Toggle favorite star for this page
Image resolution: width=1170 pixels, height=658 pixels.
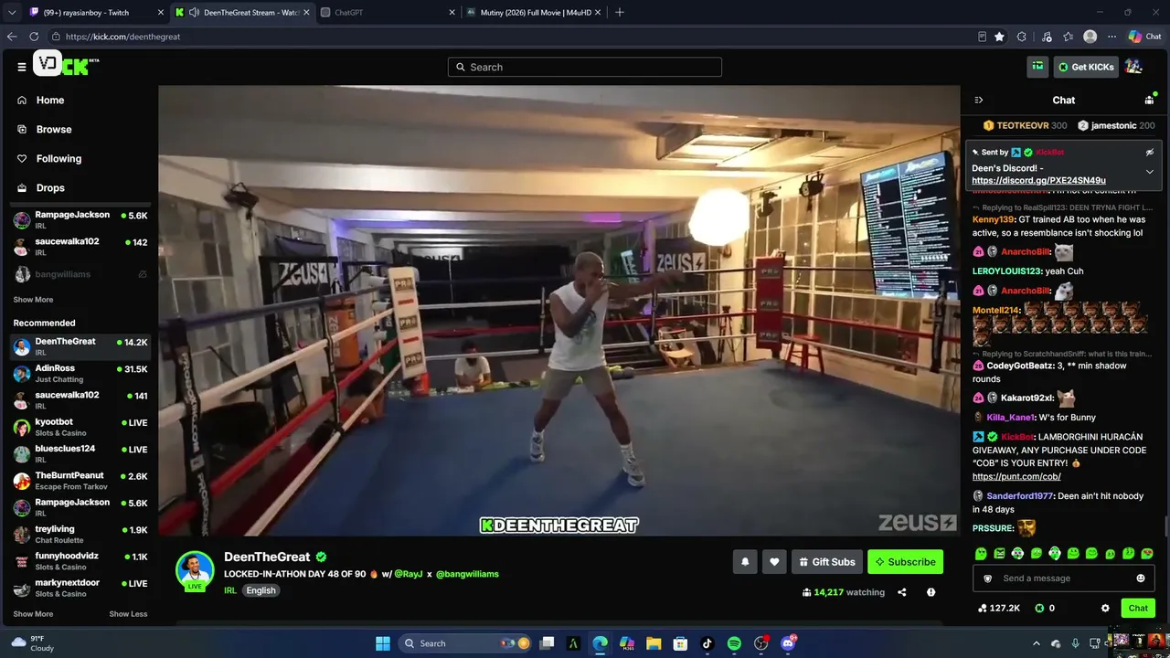pyautogui.click(x=1000, y=37)
